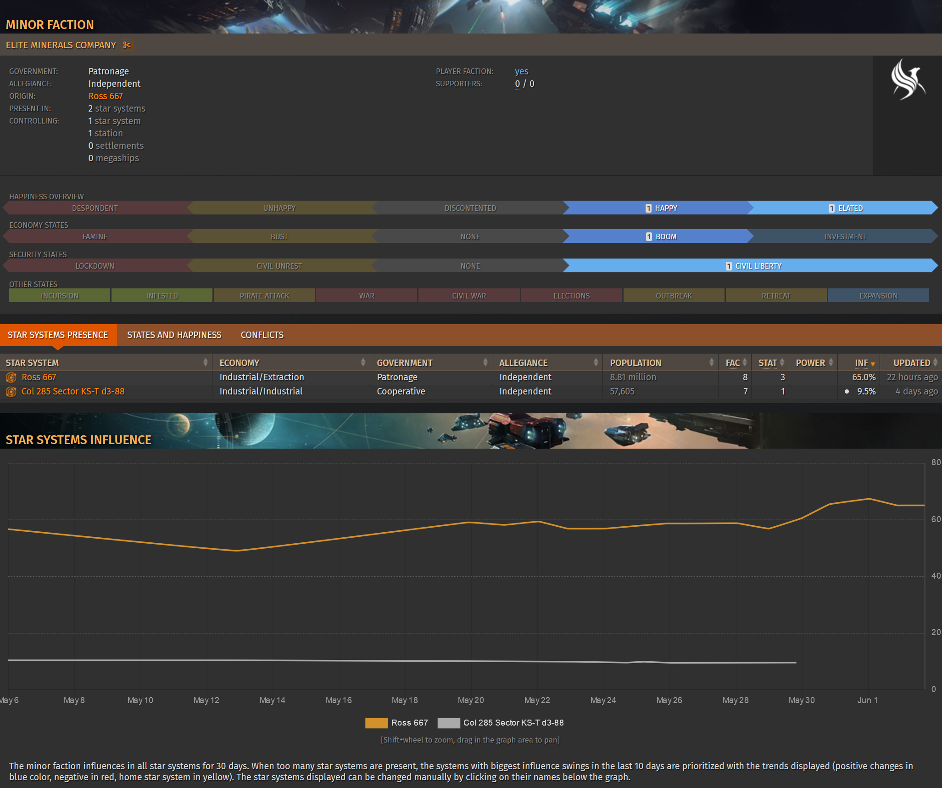Click the Jun 1 label on graph axis
This screenshot has width=942, height=788.
(867, 700)
